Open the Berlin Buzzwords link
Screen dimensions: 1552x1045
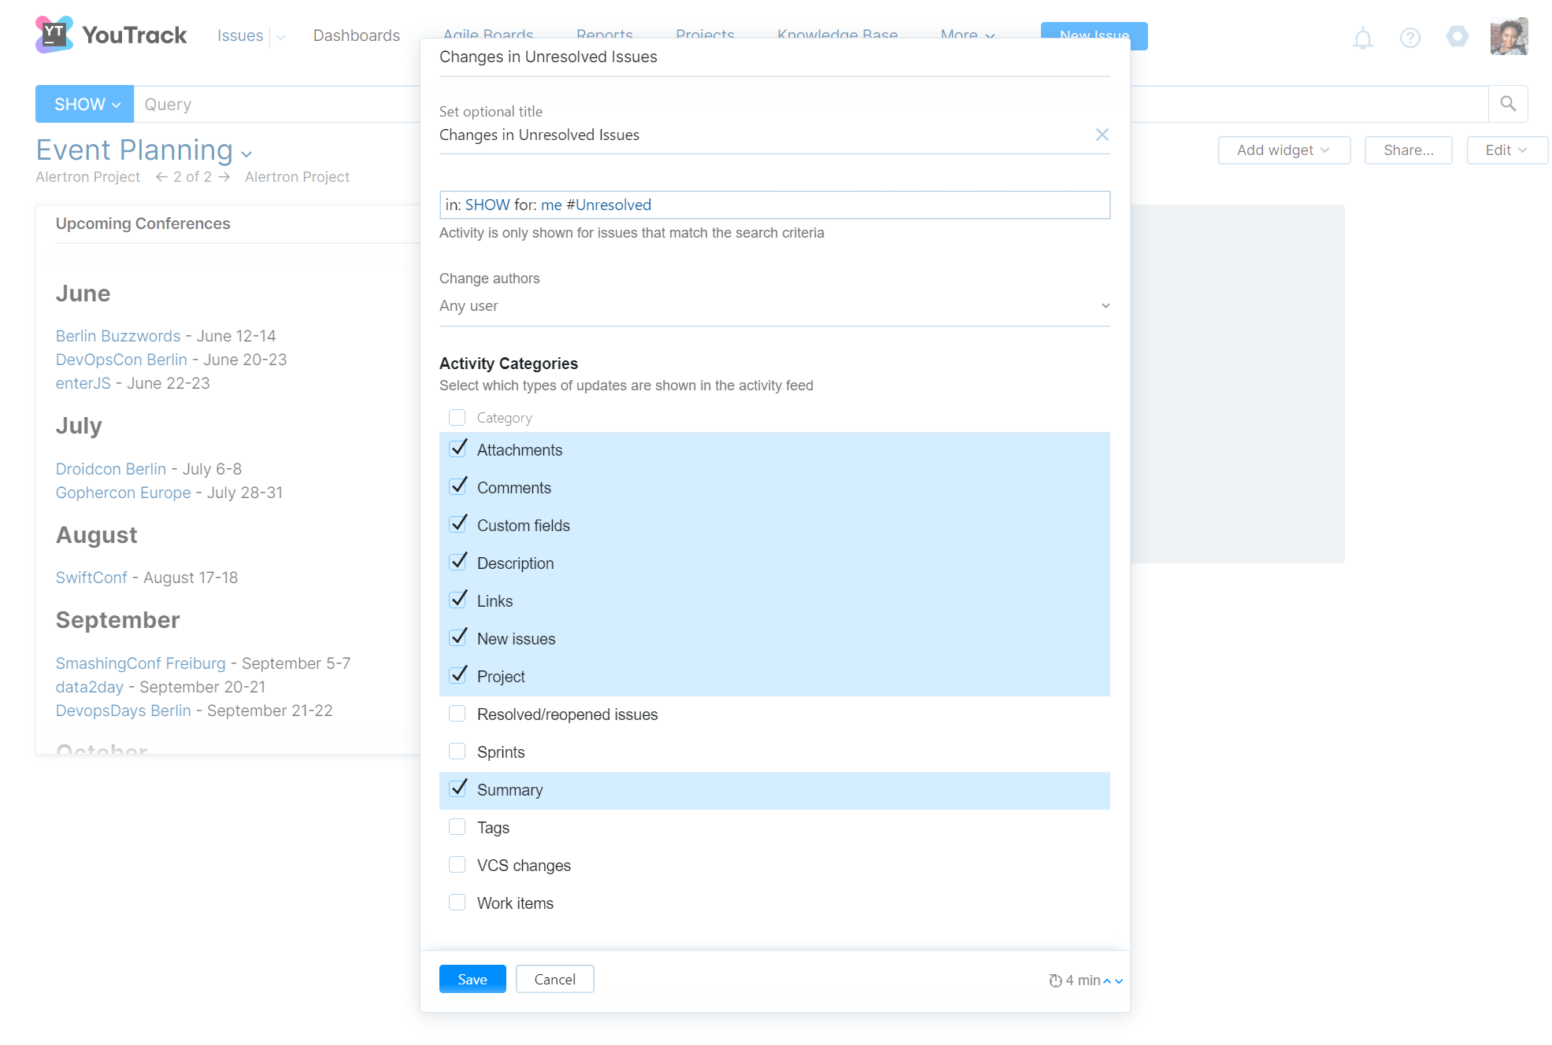[118, 336]
